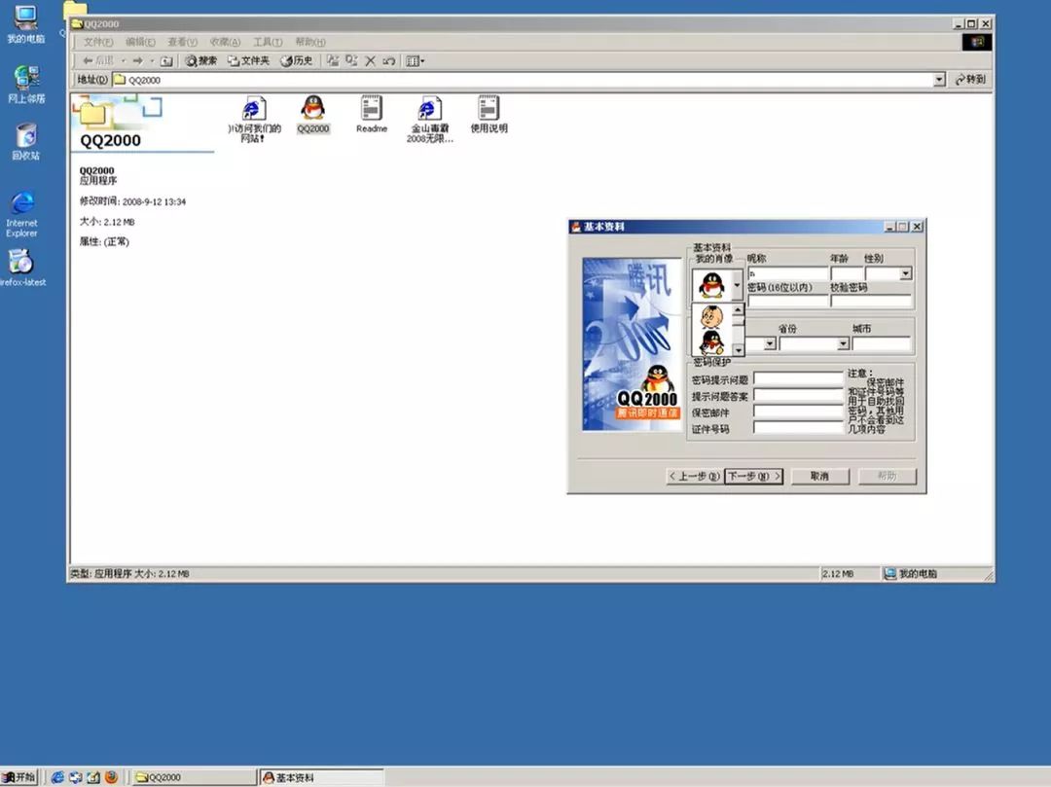Open Internet Explorer desktop icon
The height and width of the screenshot is (787, 1051).
22,214
